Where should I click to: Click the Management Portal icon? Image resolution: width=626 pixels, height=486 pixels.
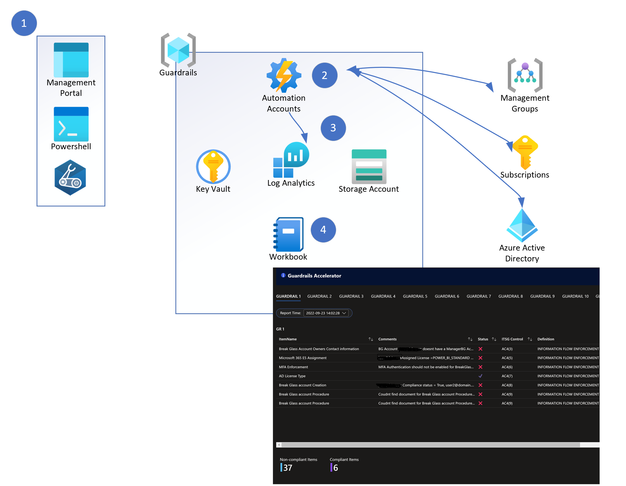(71, 60)
